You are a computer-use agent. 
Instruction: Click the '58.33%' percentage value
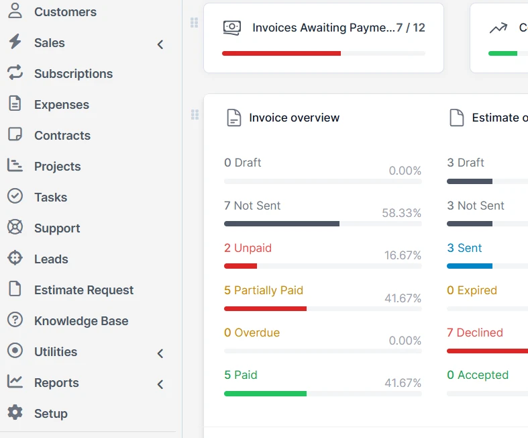coord(401,213)
